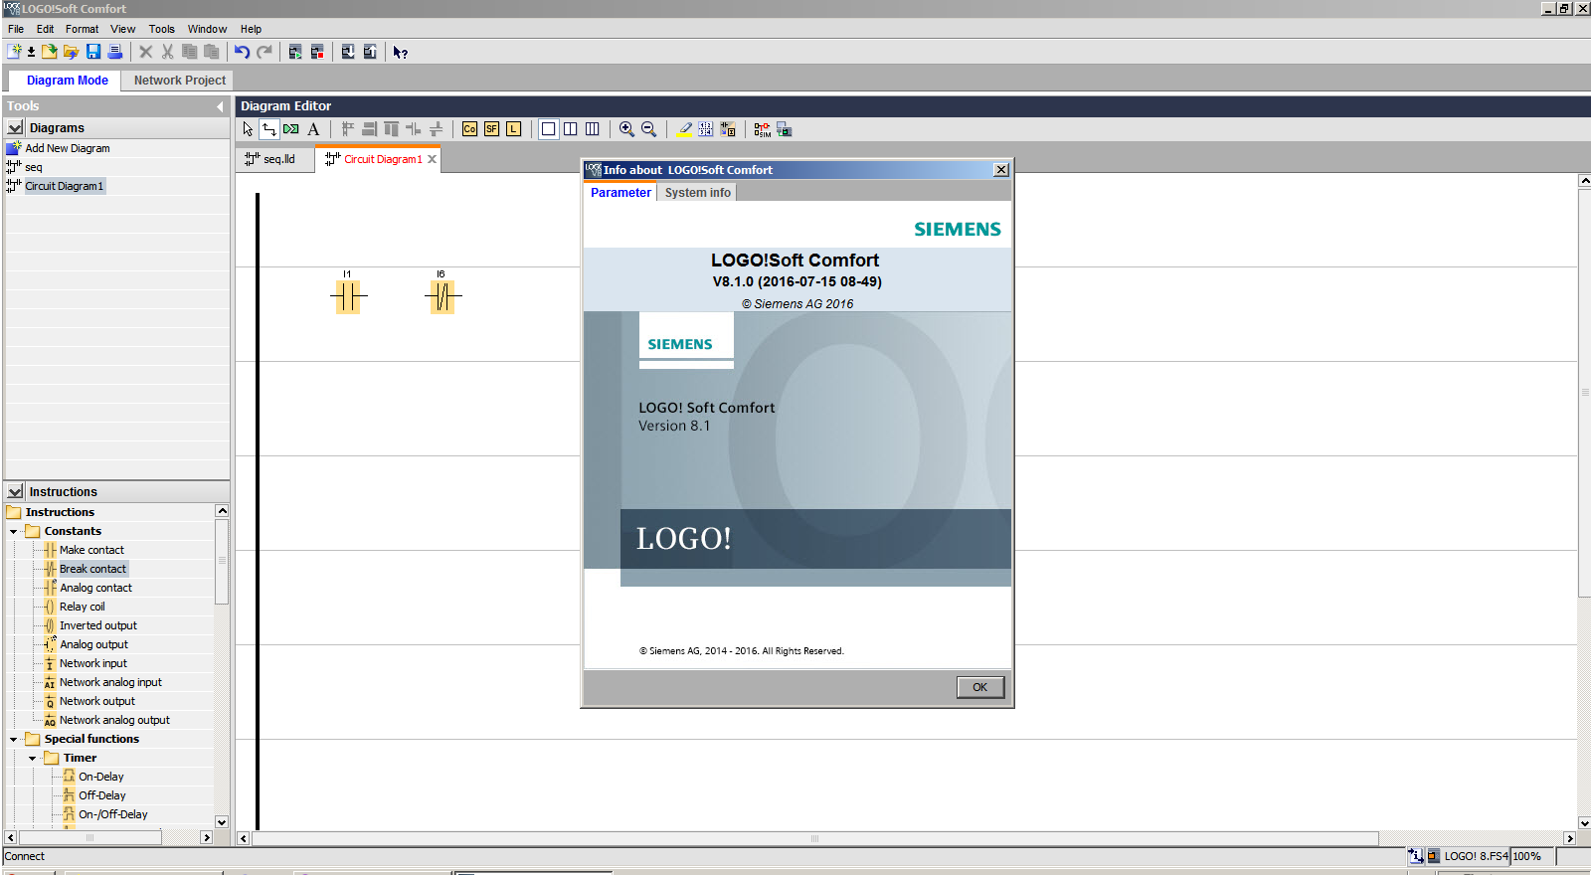This screenshot has width=1591, height=875.
Task: Open the Help menu
Action: click(x=251, y=29)
